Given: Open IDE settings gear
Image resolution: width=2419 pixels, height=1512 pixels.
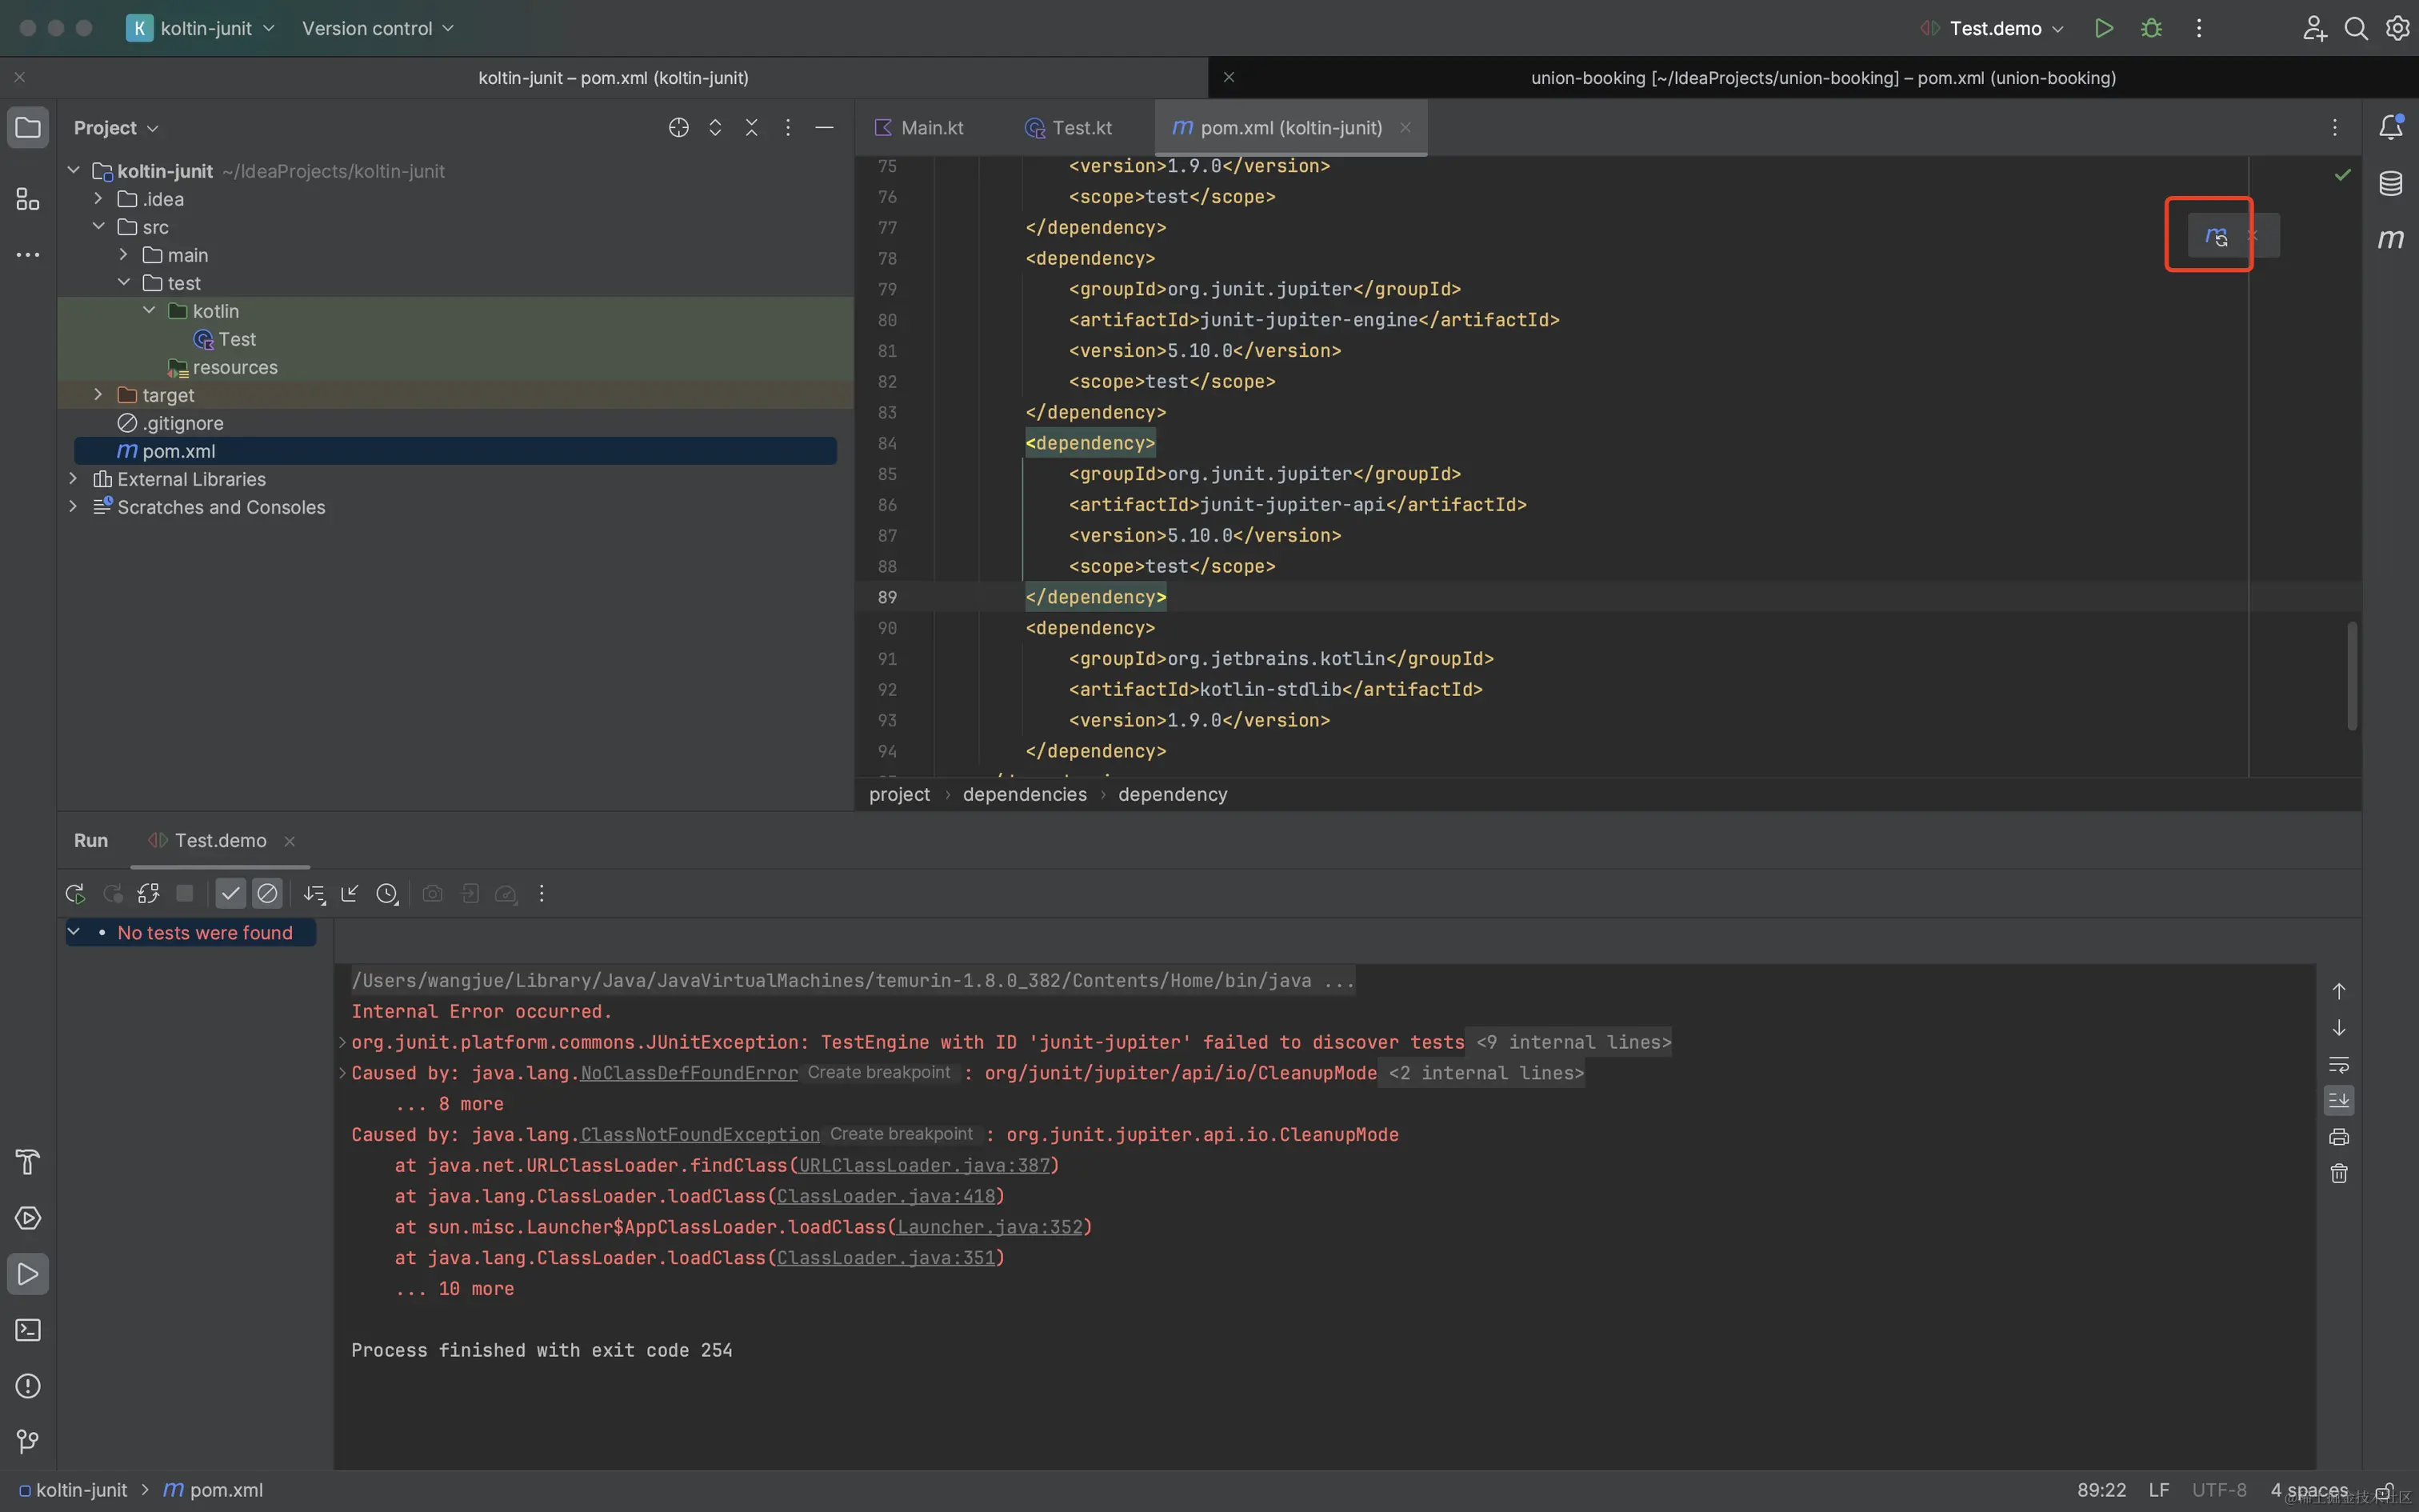Looking at the screenshot, I should [2397, 28].
